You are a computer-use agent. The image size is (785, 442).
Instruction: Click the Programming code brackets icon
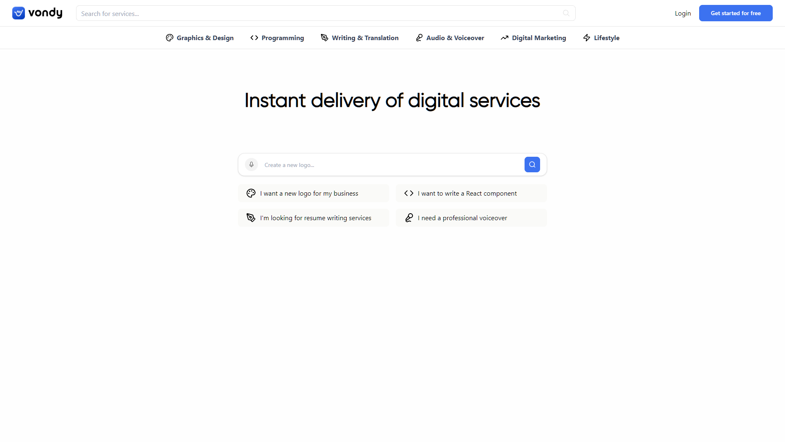click(x=254, y=37)
